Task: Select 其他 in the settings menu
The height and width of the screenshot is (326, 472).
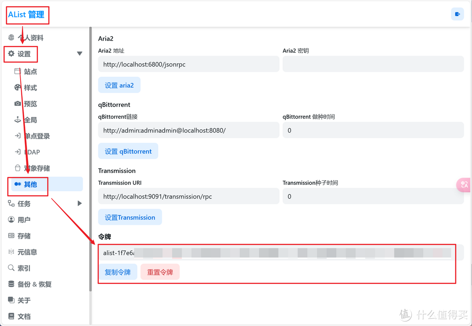Action: point(30,184)
